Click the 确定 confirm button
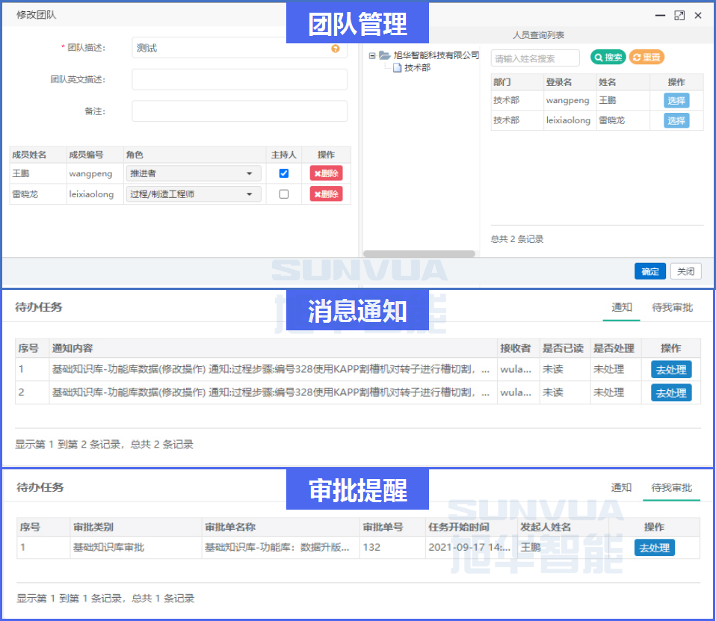This screenshot has width=716, height=621. click(x=649, y=271)
